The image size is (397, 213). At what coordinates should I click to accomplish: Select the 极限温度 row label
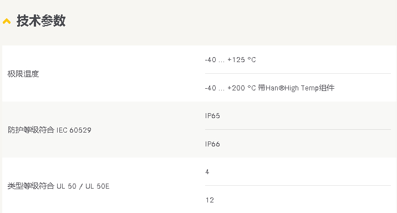23,74
